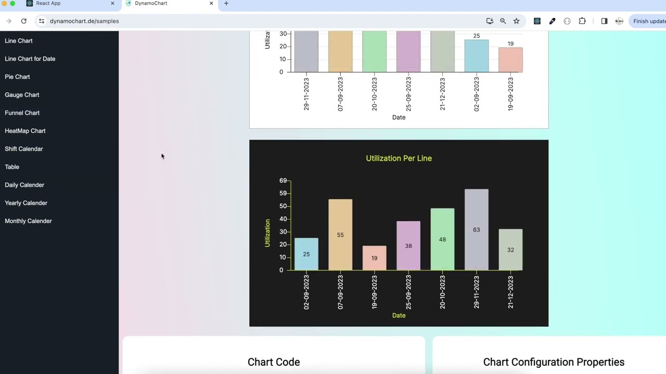The image size is (666, 374).
Task: Select the green bar labeled 48
Action: (x=442, y=239)
